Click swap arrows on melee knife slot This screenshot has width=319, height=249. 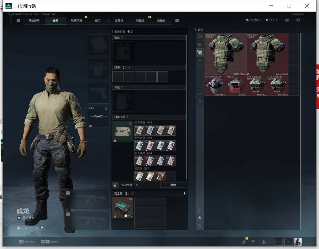click(x=106, y=109)
